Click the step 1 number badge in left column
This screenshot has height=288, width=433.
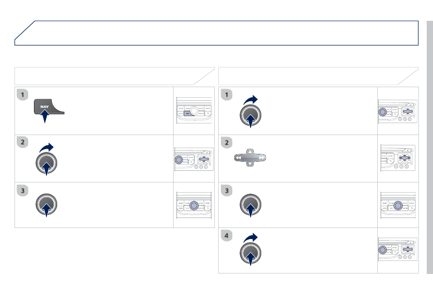coord(22,95)
